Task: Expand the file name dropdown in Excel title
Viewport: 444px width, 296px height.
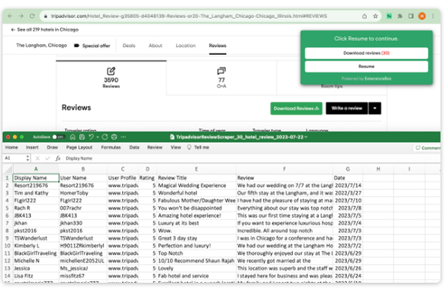Action: [x=306, y=137]
